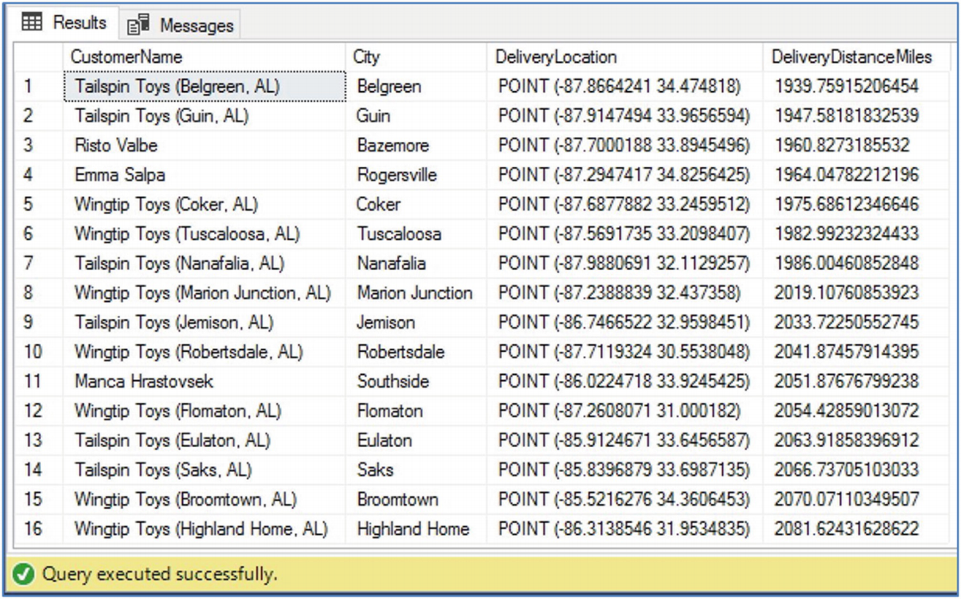Select cell Wingtip Toys (Broomtown, AL)
The height and width of the screenshot is (599, 961).
(x=204, y=499)
